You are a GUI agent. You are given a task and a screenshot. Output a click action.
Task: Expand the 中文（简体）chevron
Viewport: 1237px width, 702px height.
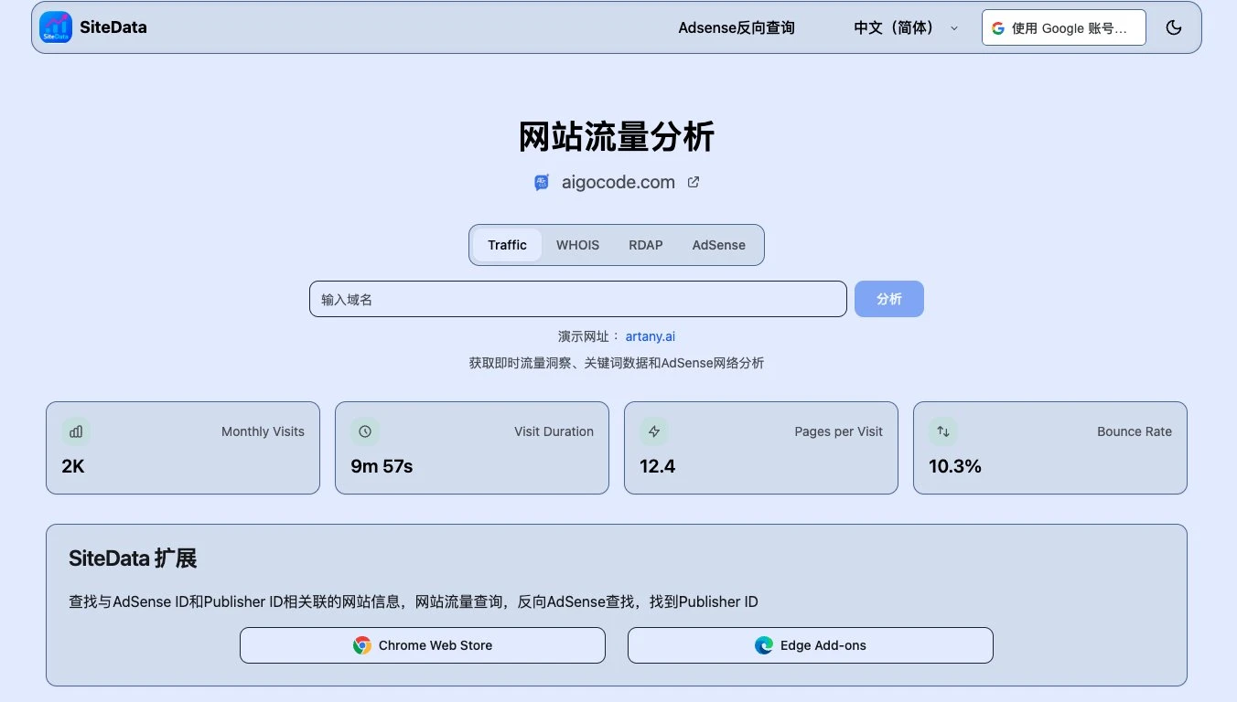954,28
